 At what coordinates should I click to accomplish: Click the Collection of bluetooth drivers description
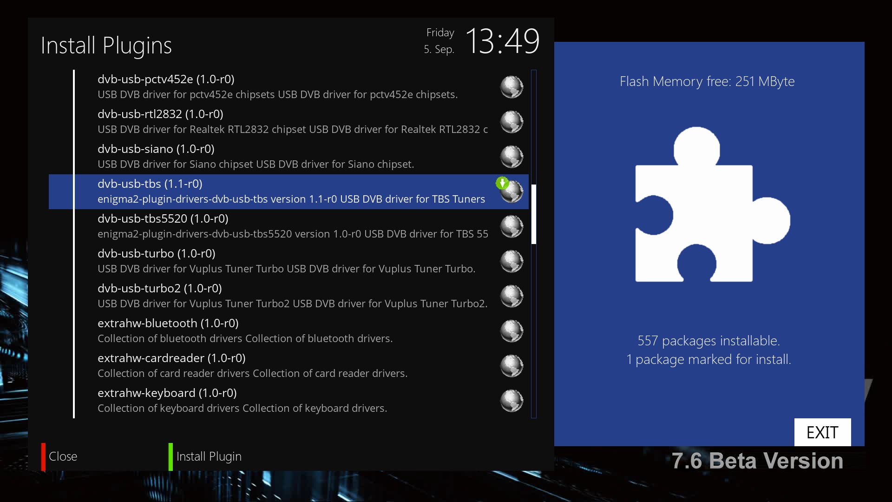pyautogui.click(x=245, y=339)
